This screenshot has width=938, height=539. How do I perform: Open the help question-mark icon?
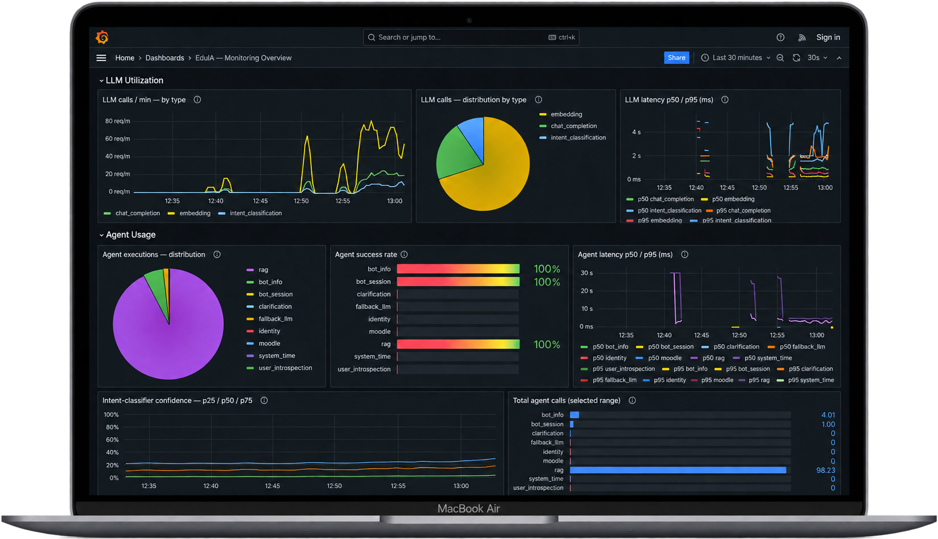[x=780, y=37]
